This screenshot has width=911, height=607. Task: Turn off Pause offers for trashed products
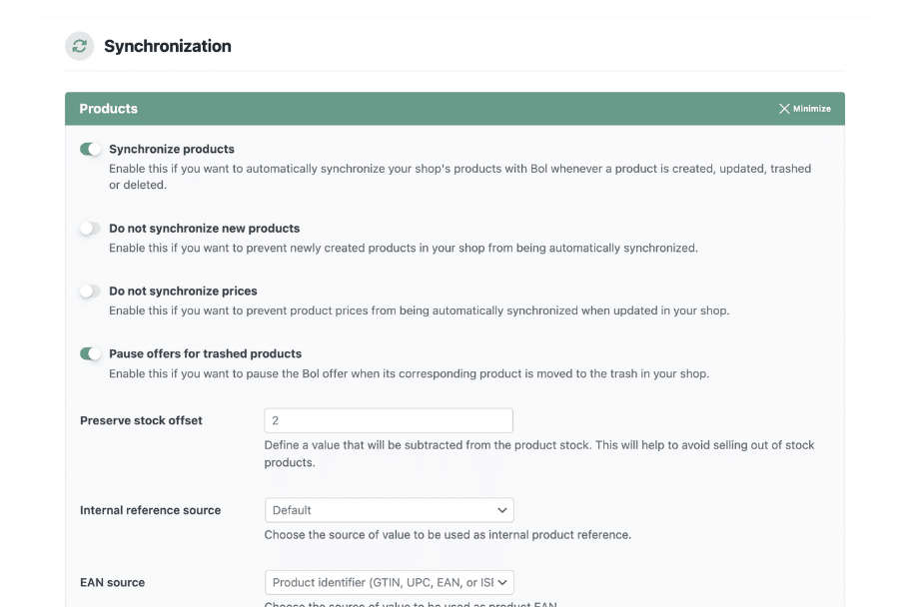point(88,353)
